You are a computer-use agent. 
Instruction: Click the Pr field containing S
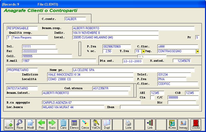198,37
